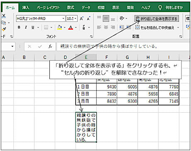Apply red font color A
Screen dimensions: 191x151
pos(71,28)
